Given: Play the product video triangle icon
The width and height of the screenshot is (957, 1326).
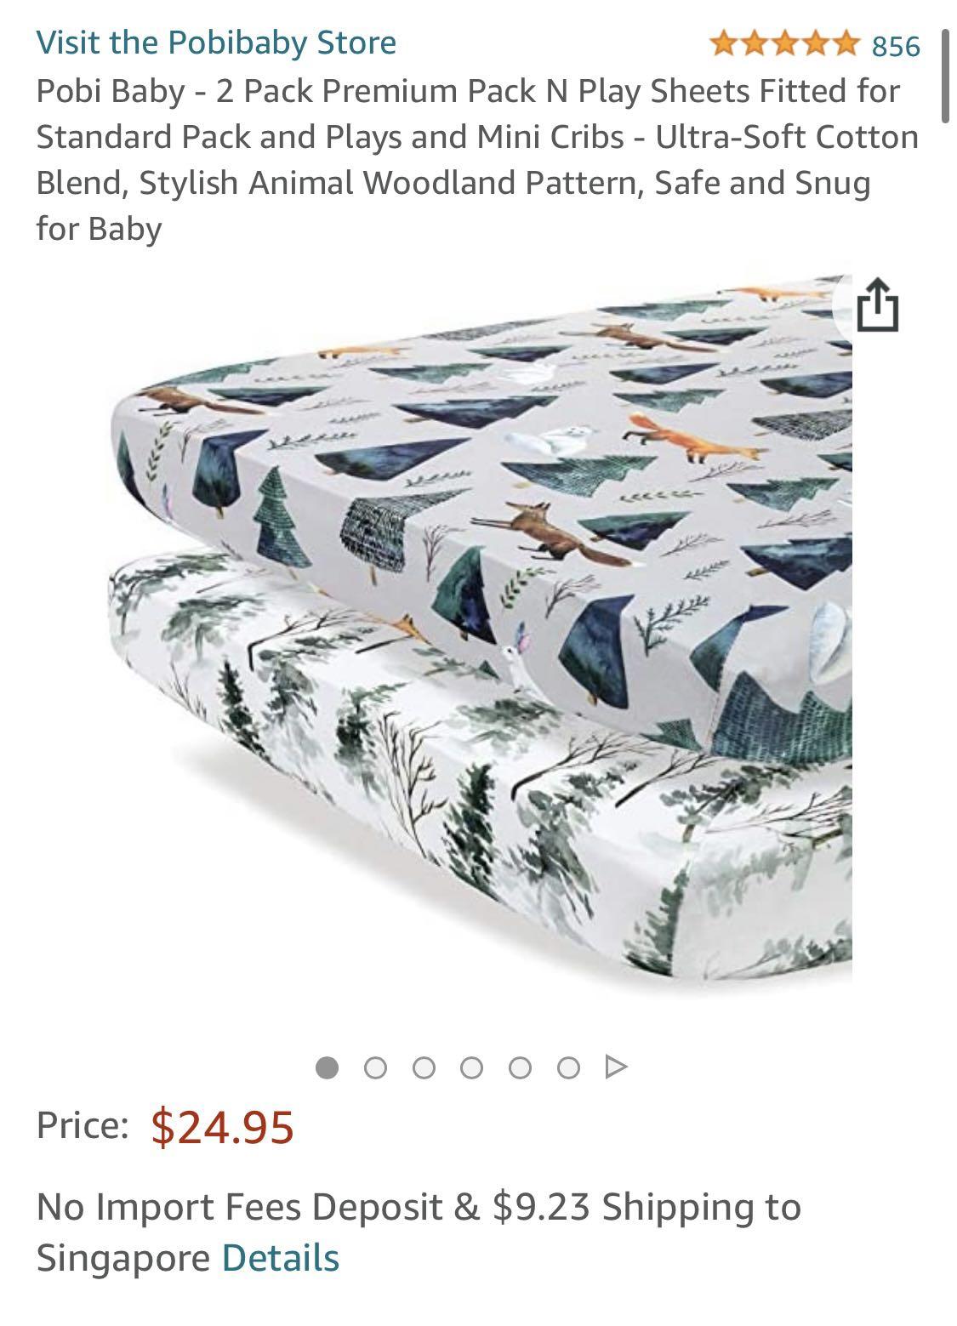Looking at the screenshot, I should (x=616, y=1066).
